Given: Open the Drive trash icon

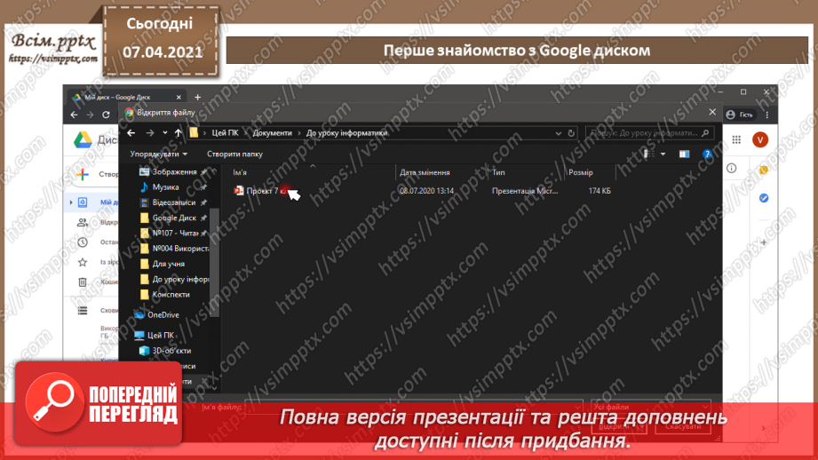Looking at the screenshot, I should point(83,282).
